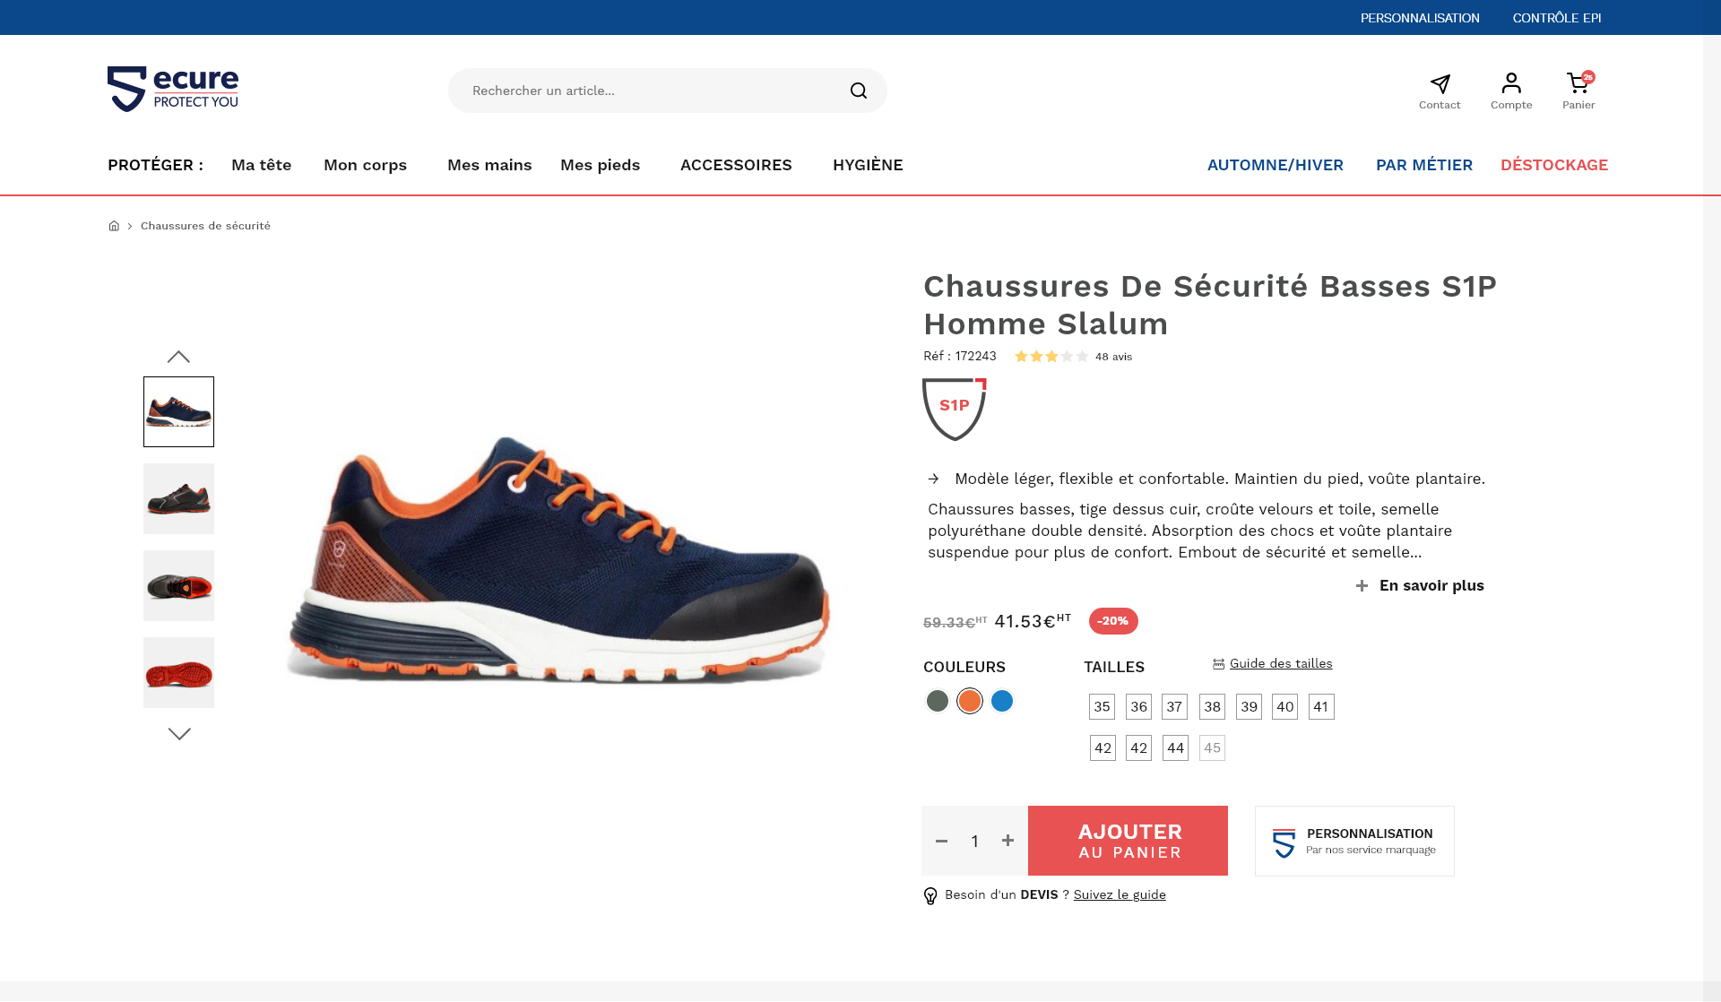
Task: Select size 38
Action: pyautogui.click(x=1212, y=707)
